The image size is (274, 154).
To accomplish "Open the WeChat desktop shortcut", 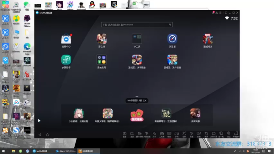I will [27, 5].
